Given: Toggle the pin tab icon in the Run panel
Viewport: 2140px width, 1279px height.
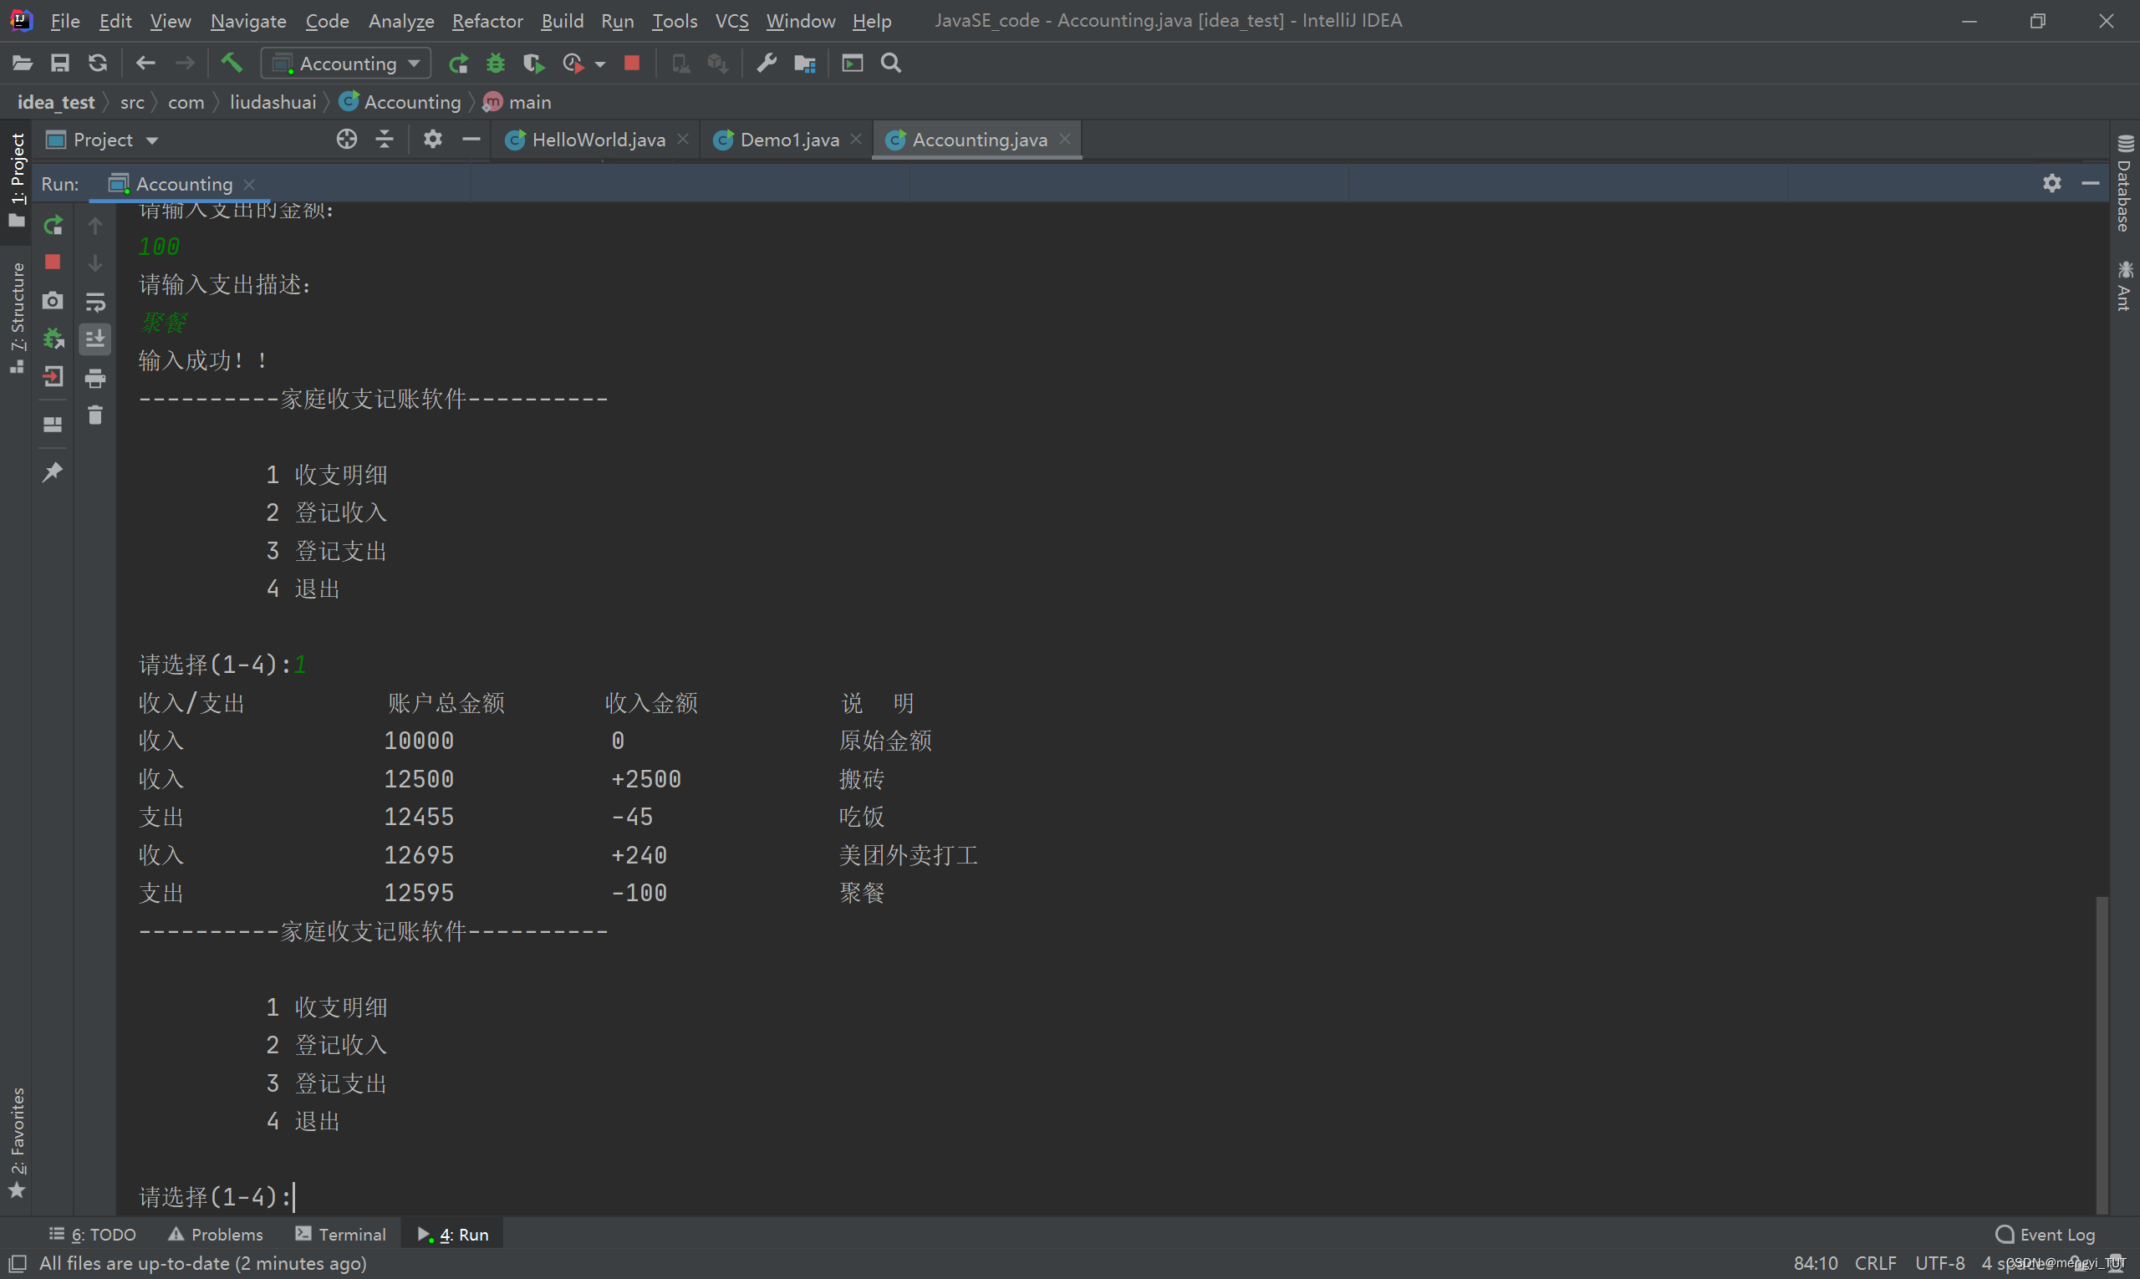Looking at the screenshot, I should 53,471.
